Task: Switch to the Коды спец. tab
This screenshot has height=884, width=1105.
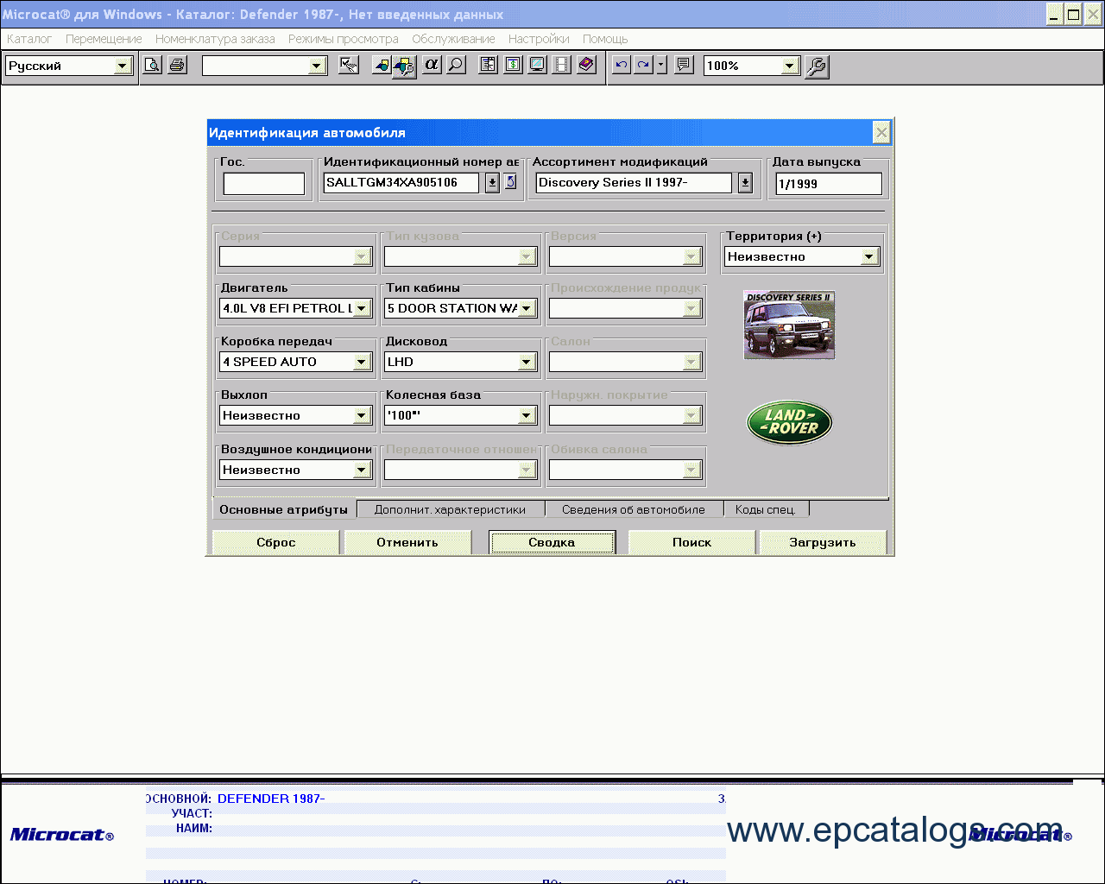Action: 765,509
